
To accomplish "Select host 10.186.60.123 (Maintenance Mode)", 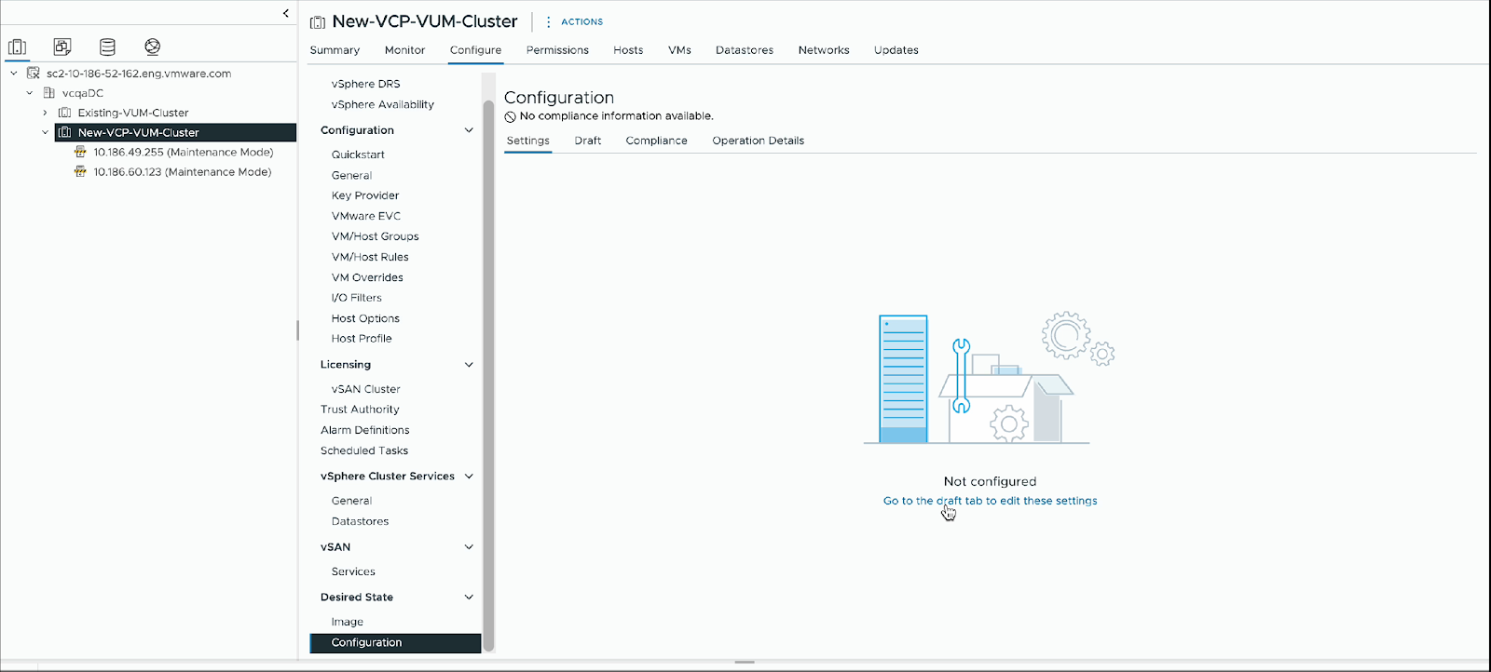I will coord(182,172).
